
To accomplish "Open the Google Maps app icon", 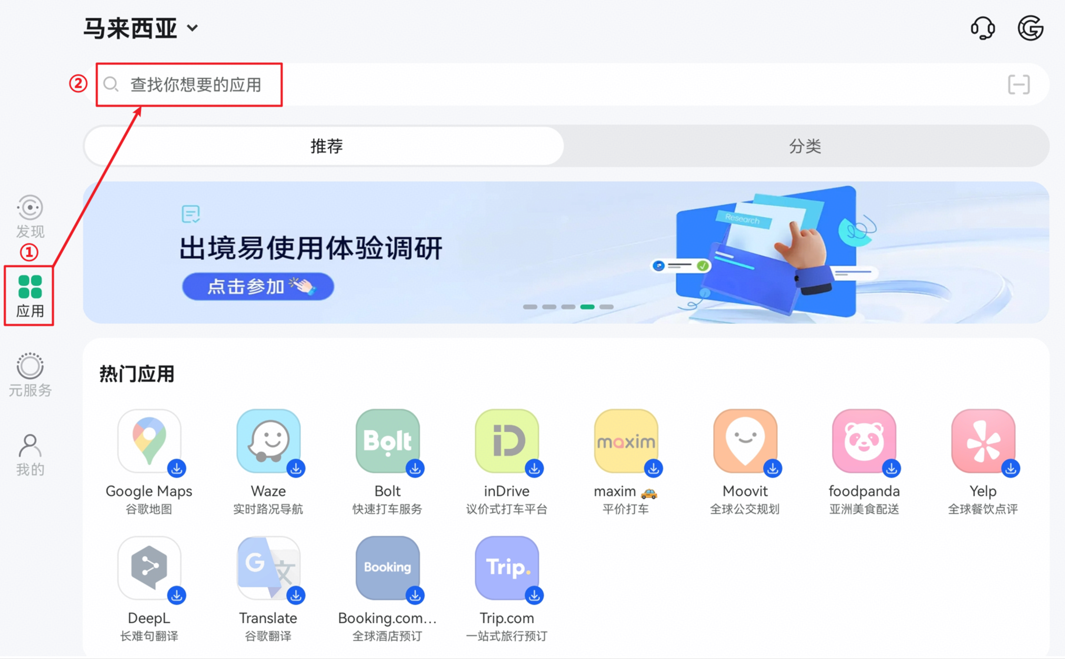I will click(149, 441).
